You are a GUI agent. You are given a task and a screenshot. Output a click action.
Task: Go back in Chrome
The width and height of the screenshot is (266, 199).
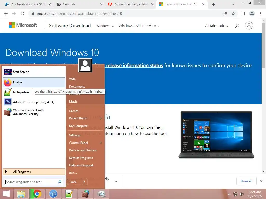pos(6,13)
